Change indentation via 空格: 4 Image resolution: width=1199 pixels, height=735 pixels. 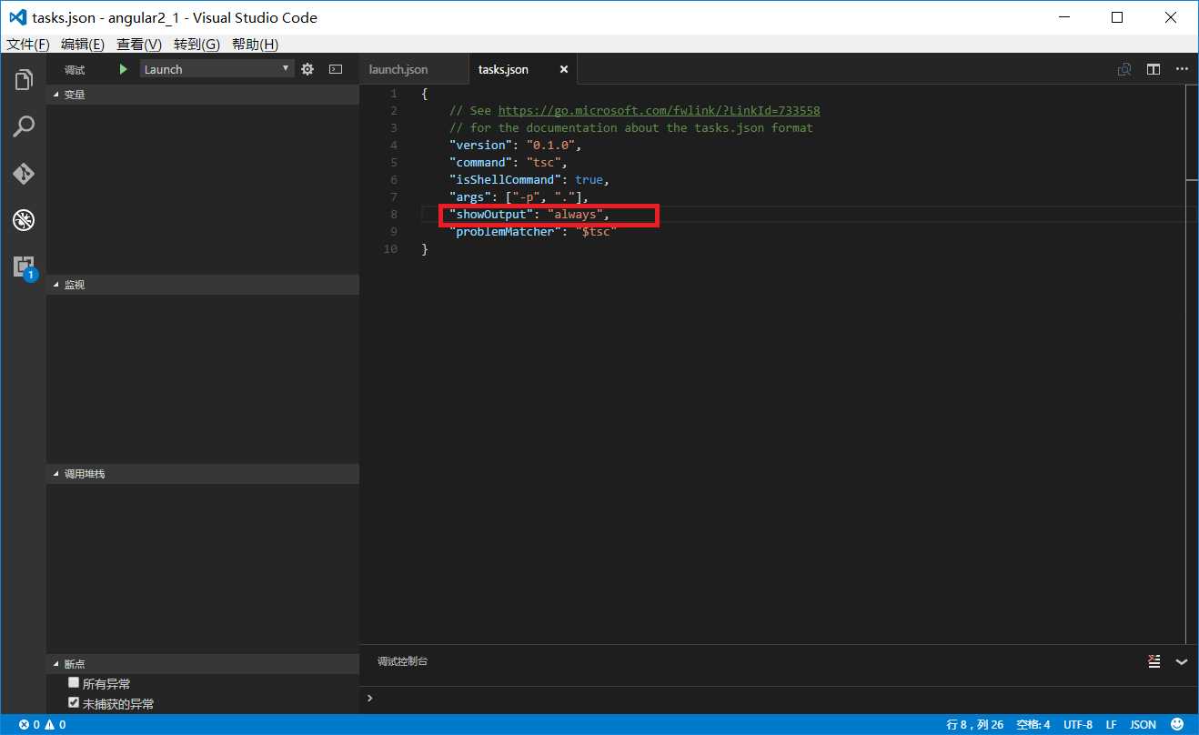(1033, 725)
